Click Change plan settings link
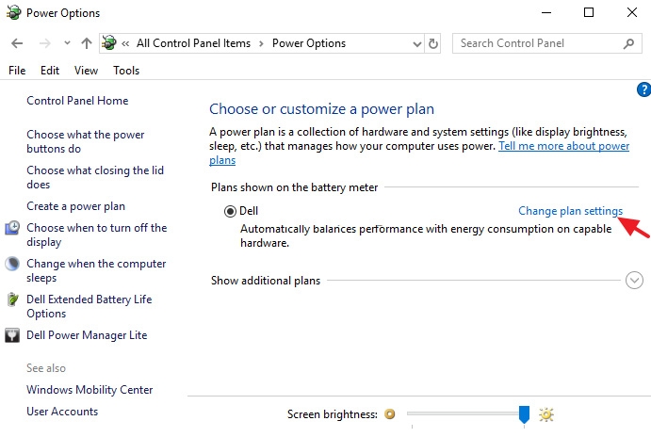Screen dimensions: 651x437 (570, 212)
